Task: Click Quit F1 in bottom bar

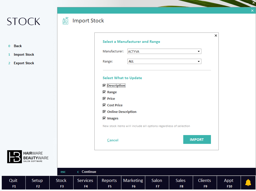Action: pos(14,183)
